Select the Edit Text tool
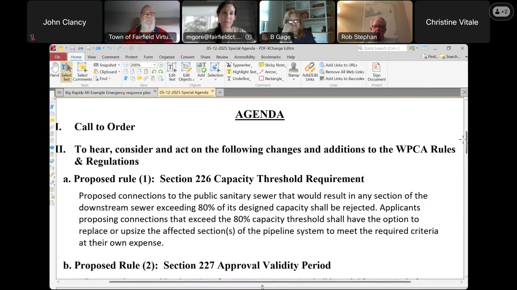This screenshot has width=517, height=290. [172, 71]
